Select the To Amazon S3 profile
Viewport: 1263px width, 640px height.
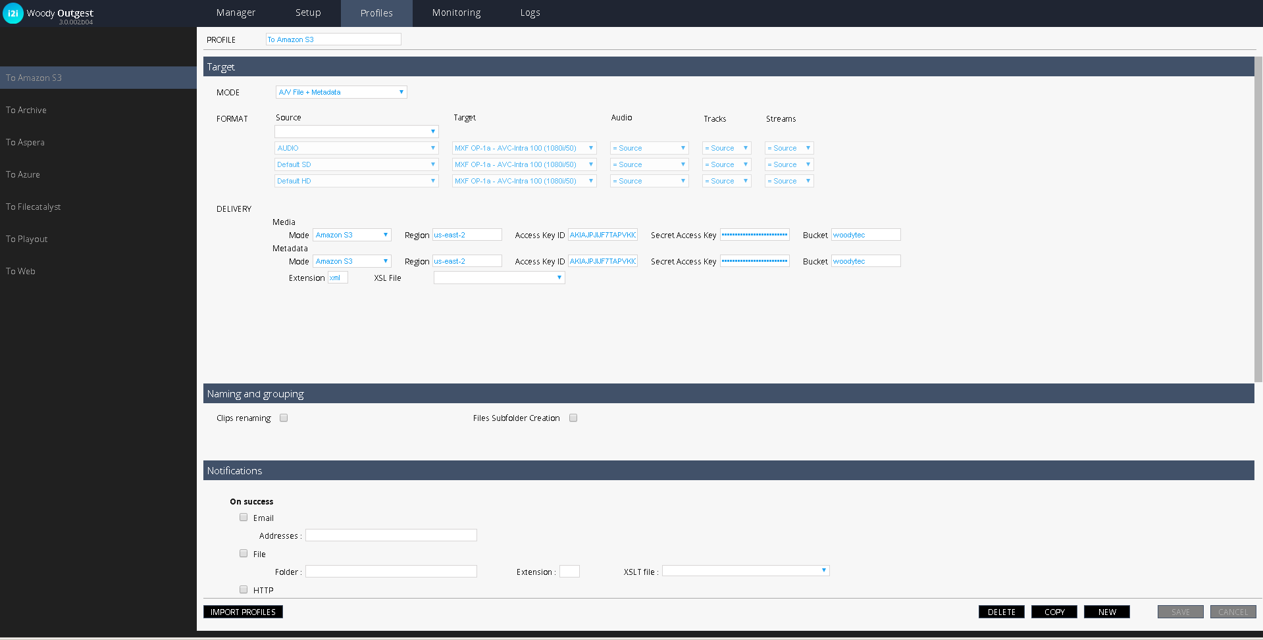click(x=98, y=78)
